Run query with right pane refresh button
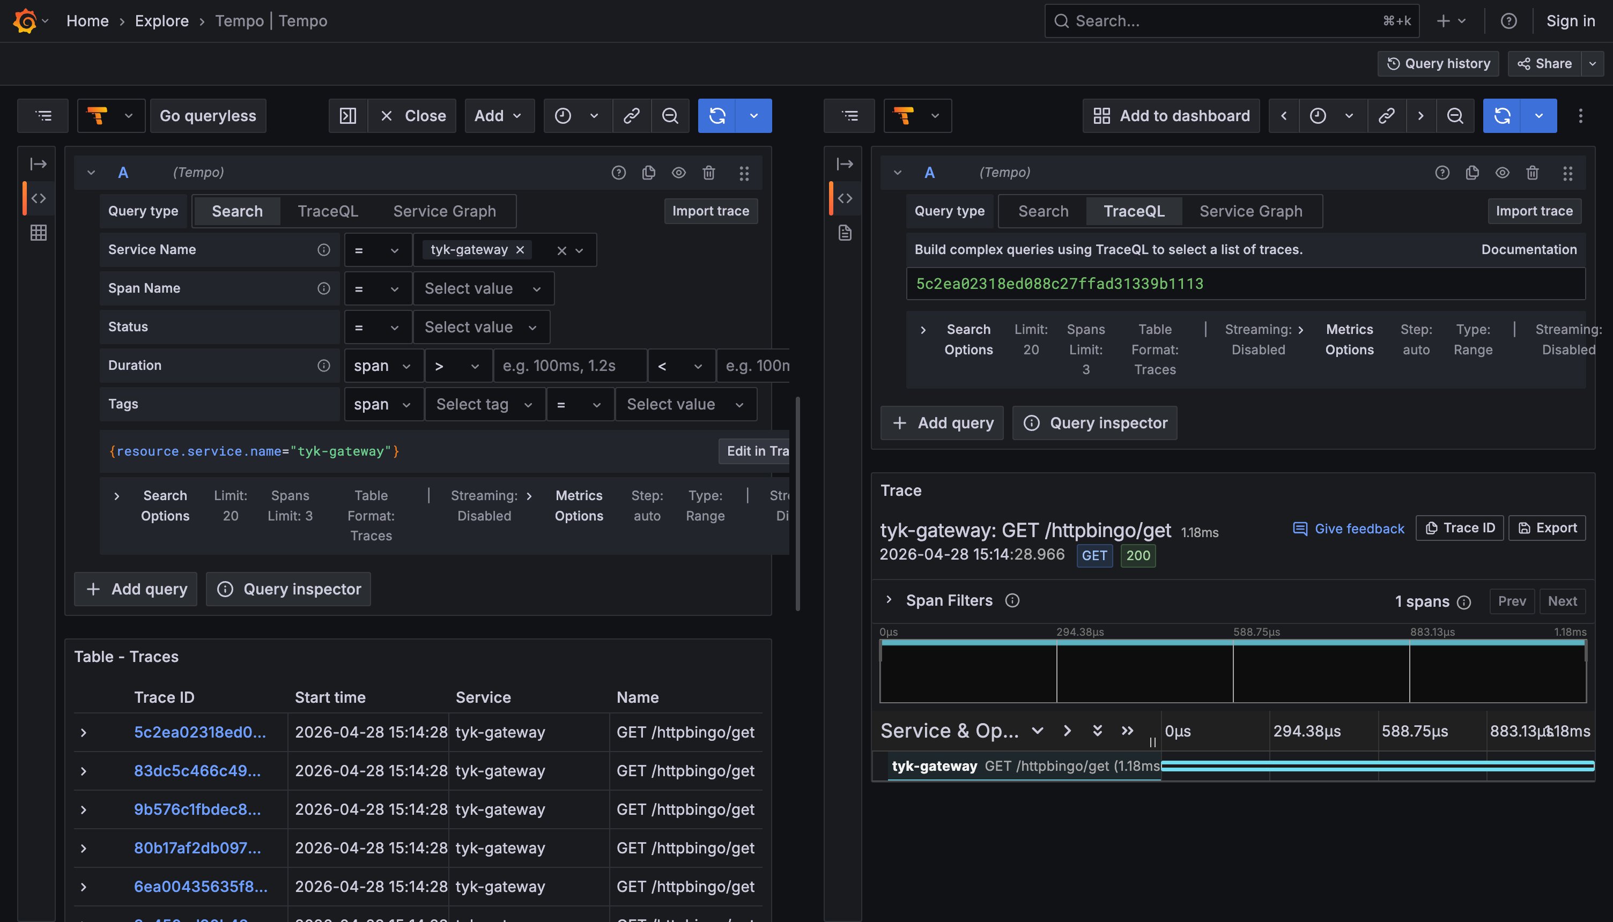This screenshot has width=1613, height=922. point(1501,116)
